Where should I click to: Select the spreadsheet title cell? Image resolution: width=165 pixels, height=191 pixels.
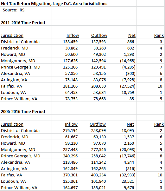54,4
